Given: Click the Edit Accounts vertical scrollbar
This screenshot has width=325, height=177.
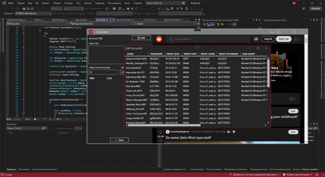Looking at the screenshot, I should click(x=268, y=73).
